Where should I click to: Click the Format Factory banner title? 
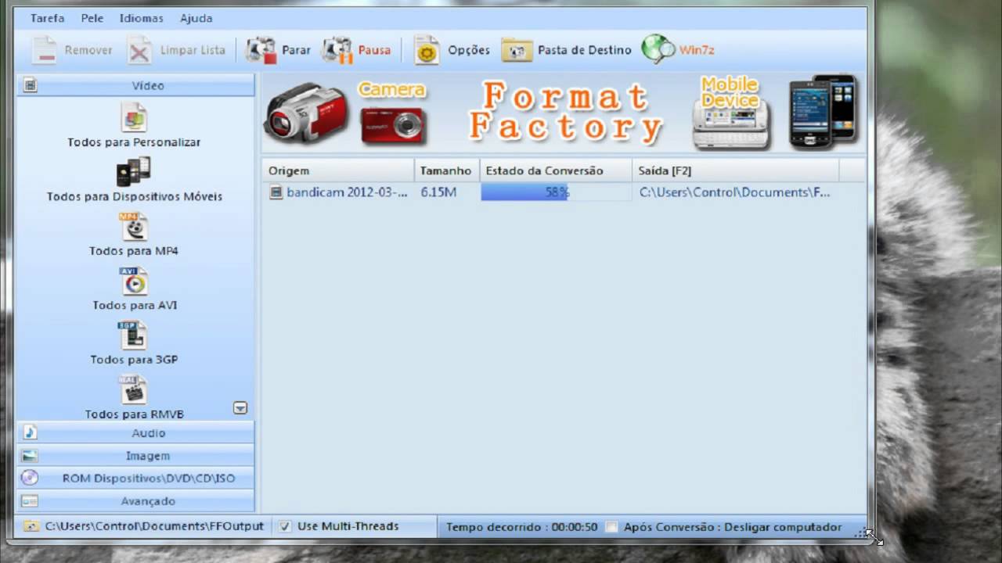[566, 113]
